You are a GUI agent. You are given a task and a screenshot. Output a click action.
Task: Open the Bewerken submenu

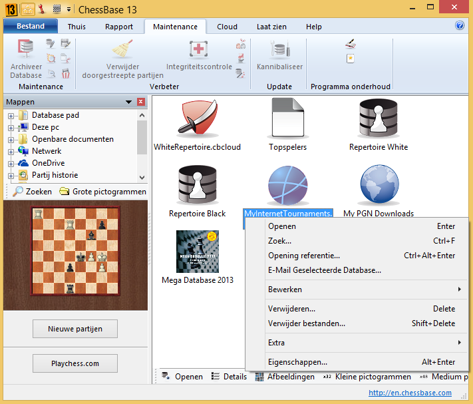[365, 290]
